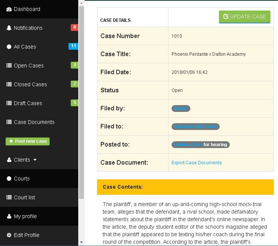Click the sidebar scrollbar down arrow
The height and width of the screenshot is (246, 278).
pyautogui.click(x=81, y=242)
